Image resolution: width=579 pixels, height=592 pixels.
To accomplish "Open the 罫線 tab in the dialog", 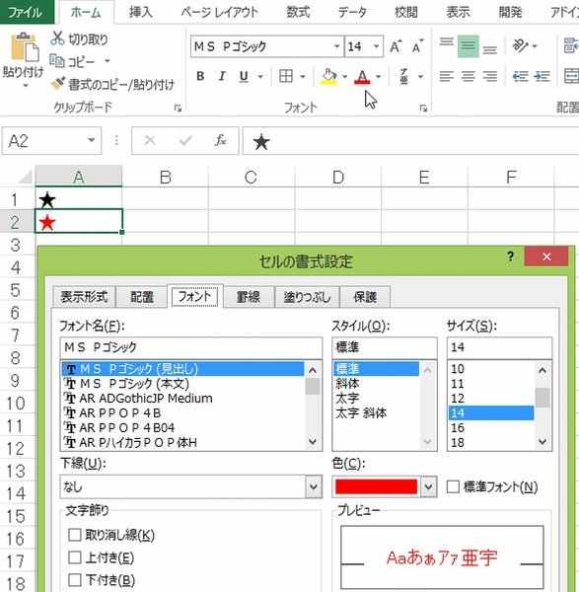I will point(249,297).
